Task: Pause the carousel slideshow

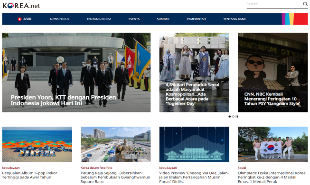Action: [236, 116]
